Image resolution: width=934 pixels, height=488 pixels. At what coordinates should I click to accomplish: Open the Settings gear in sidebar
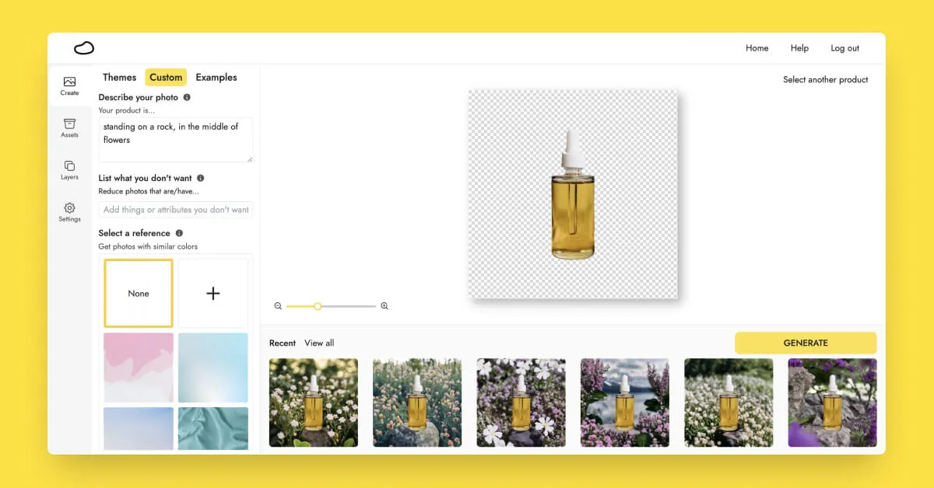69,212
